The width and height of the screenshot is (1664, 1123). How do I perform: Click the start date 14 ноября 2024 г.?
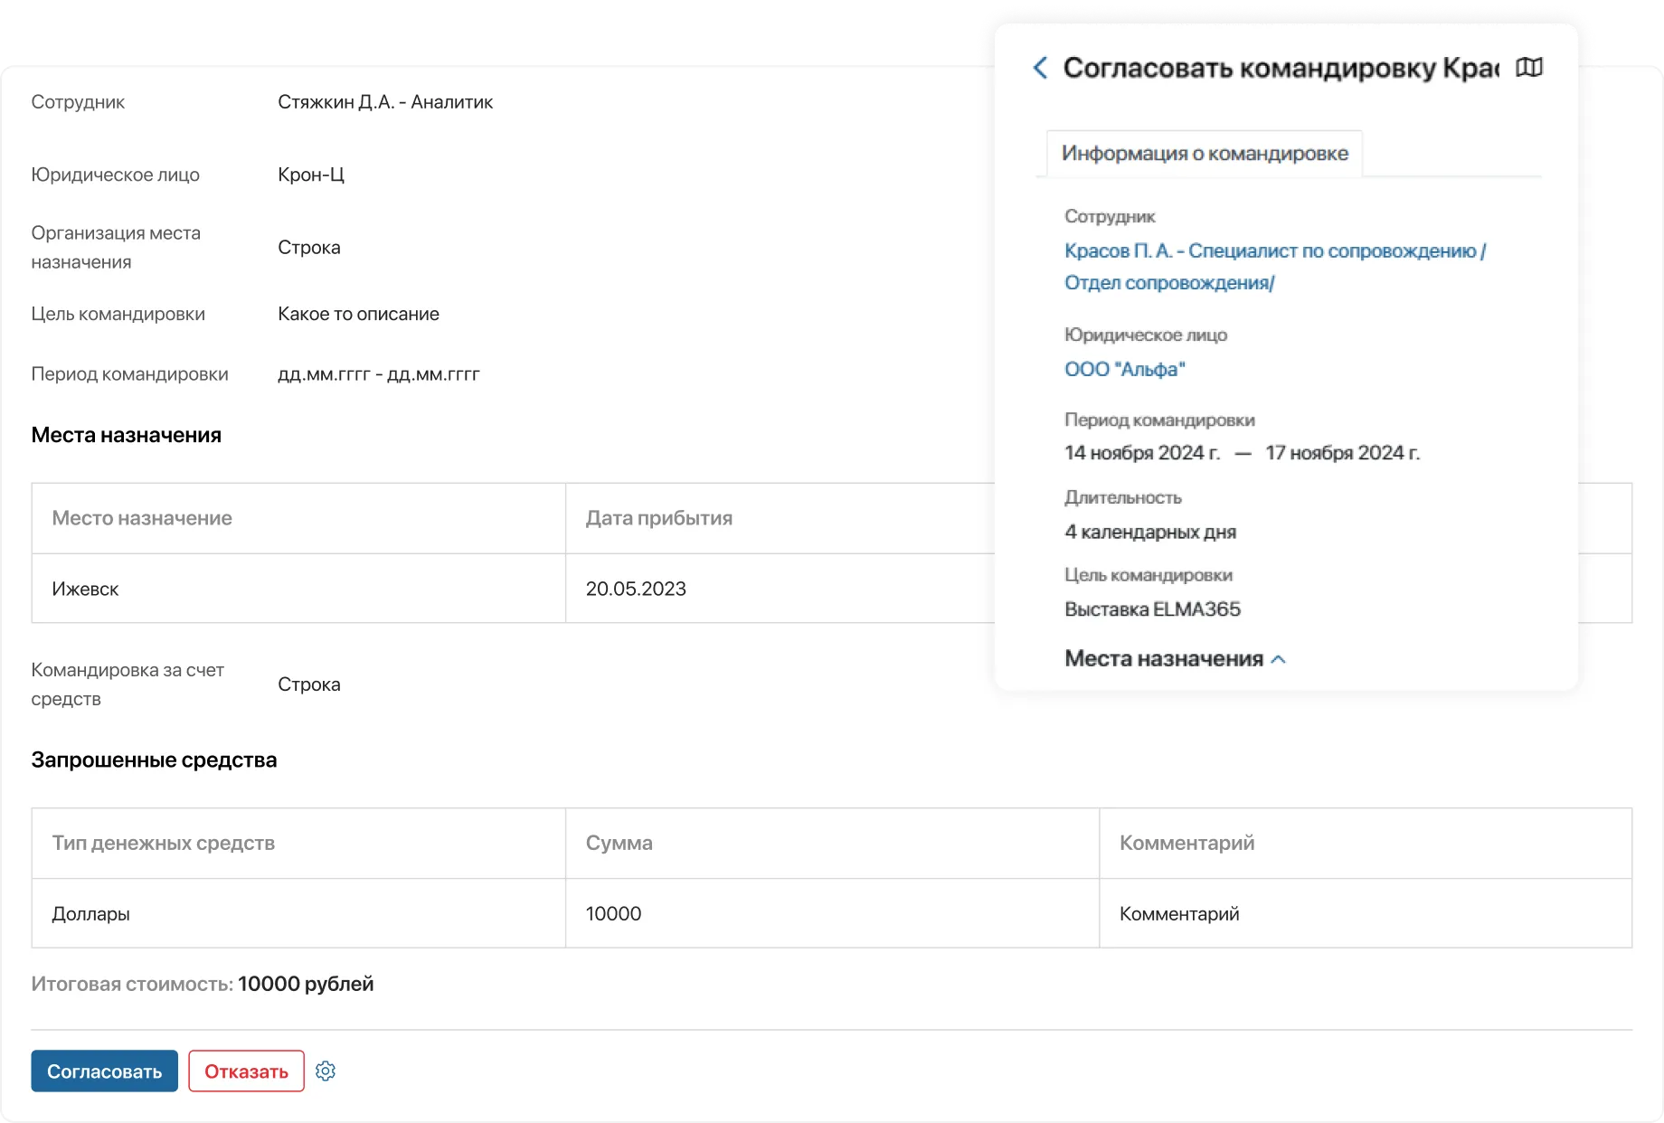(x=1141, y=453)
